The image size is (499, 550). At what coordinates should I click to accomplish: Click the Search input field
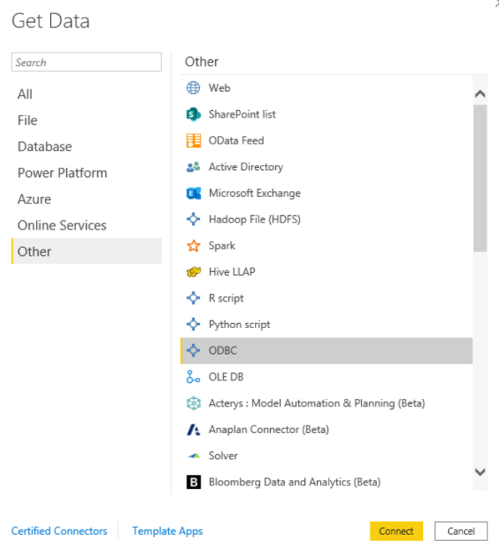point(87,62)
